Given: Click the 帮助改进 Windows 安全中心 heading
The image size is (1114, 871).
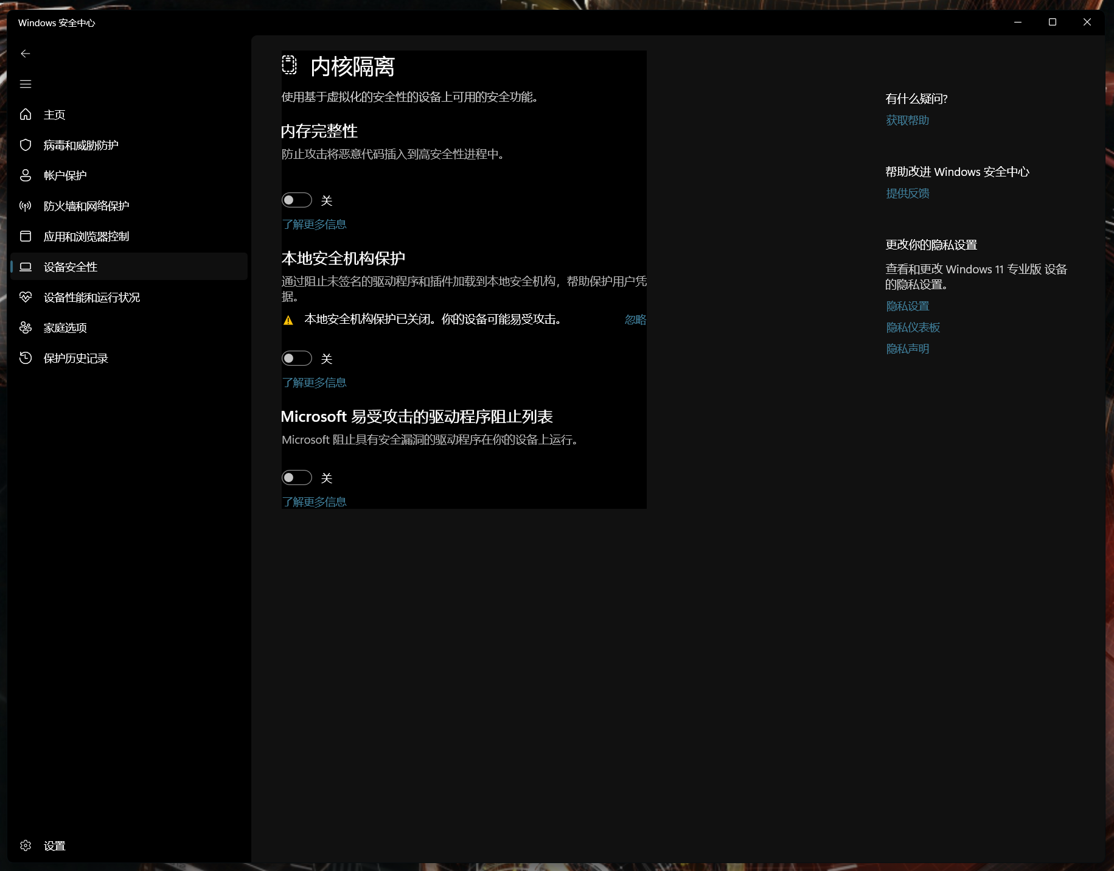Looking at the screenshot, I should tap(957, 172).
